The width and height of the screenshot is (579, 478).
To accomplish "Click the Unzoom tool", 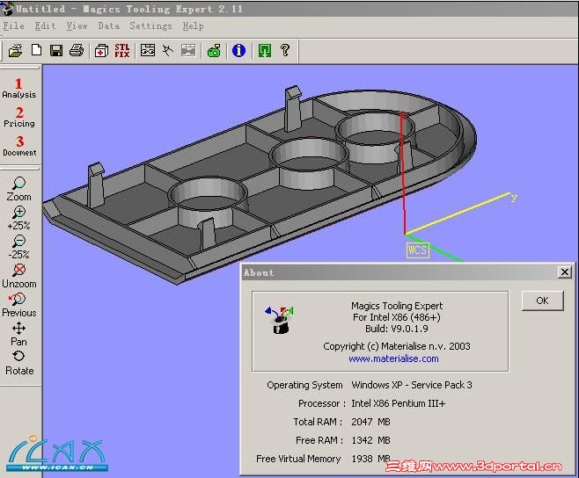I will [19, 276].
